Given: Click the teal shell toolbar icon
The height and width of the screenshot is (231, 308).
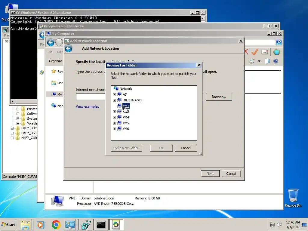Looking at the screenshot, I should pyautogui.click(x=277, y=52).
